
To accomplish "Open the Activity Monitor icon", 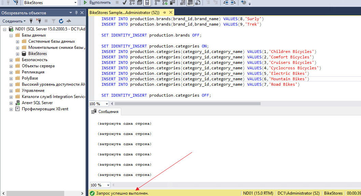I will [x=69, y=21].
